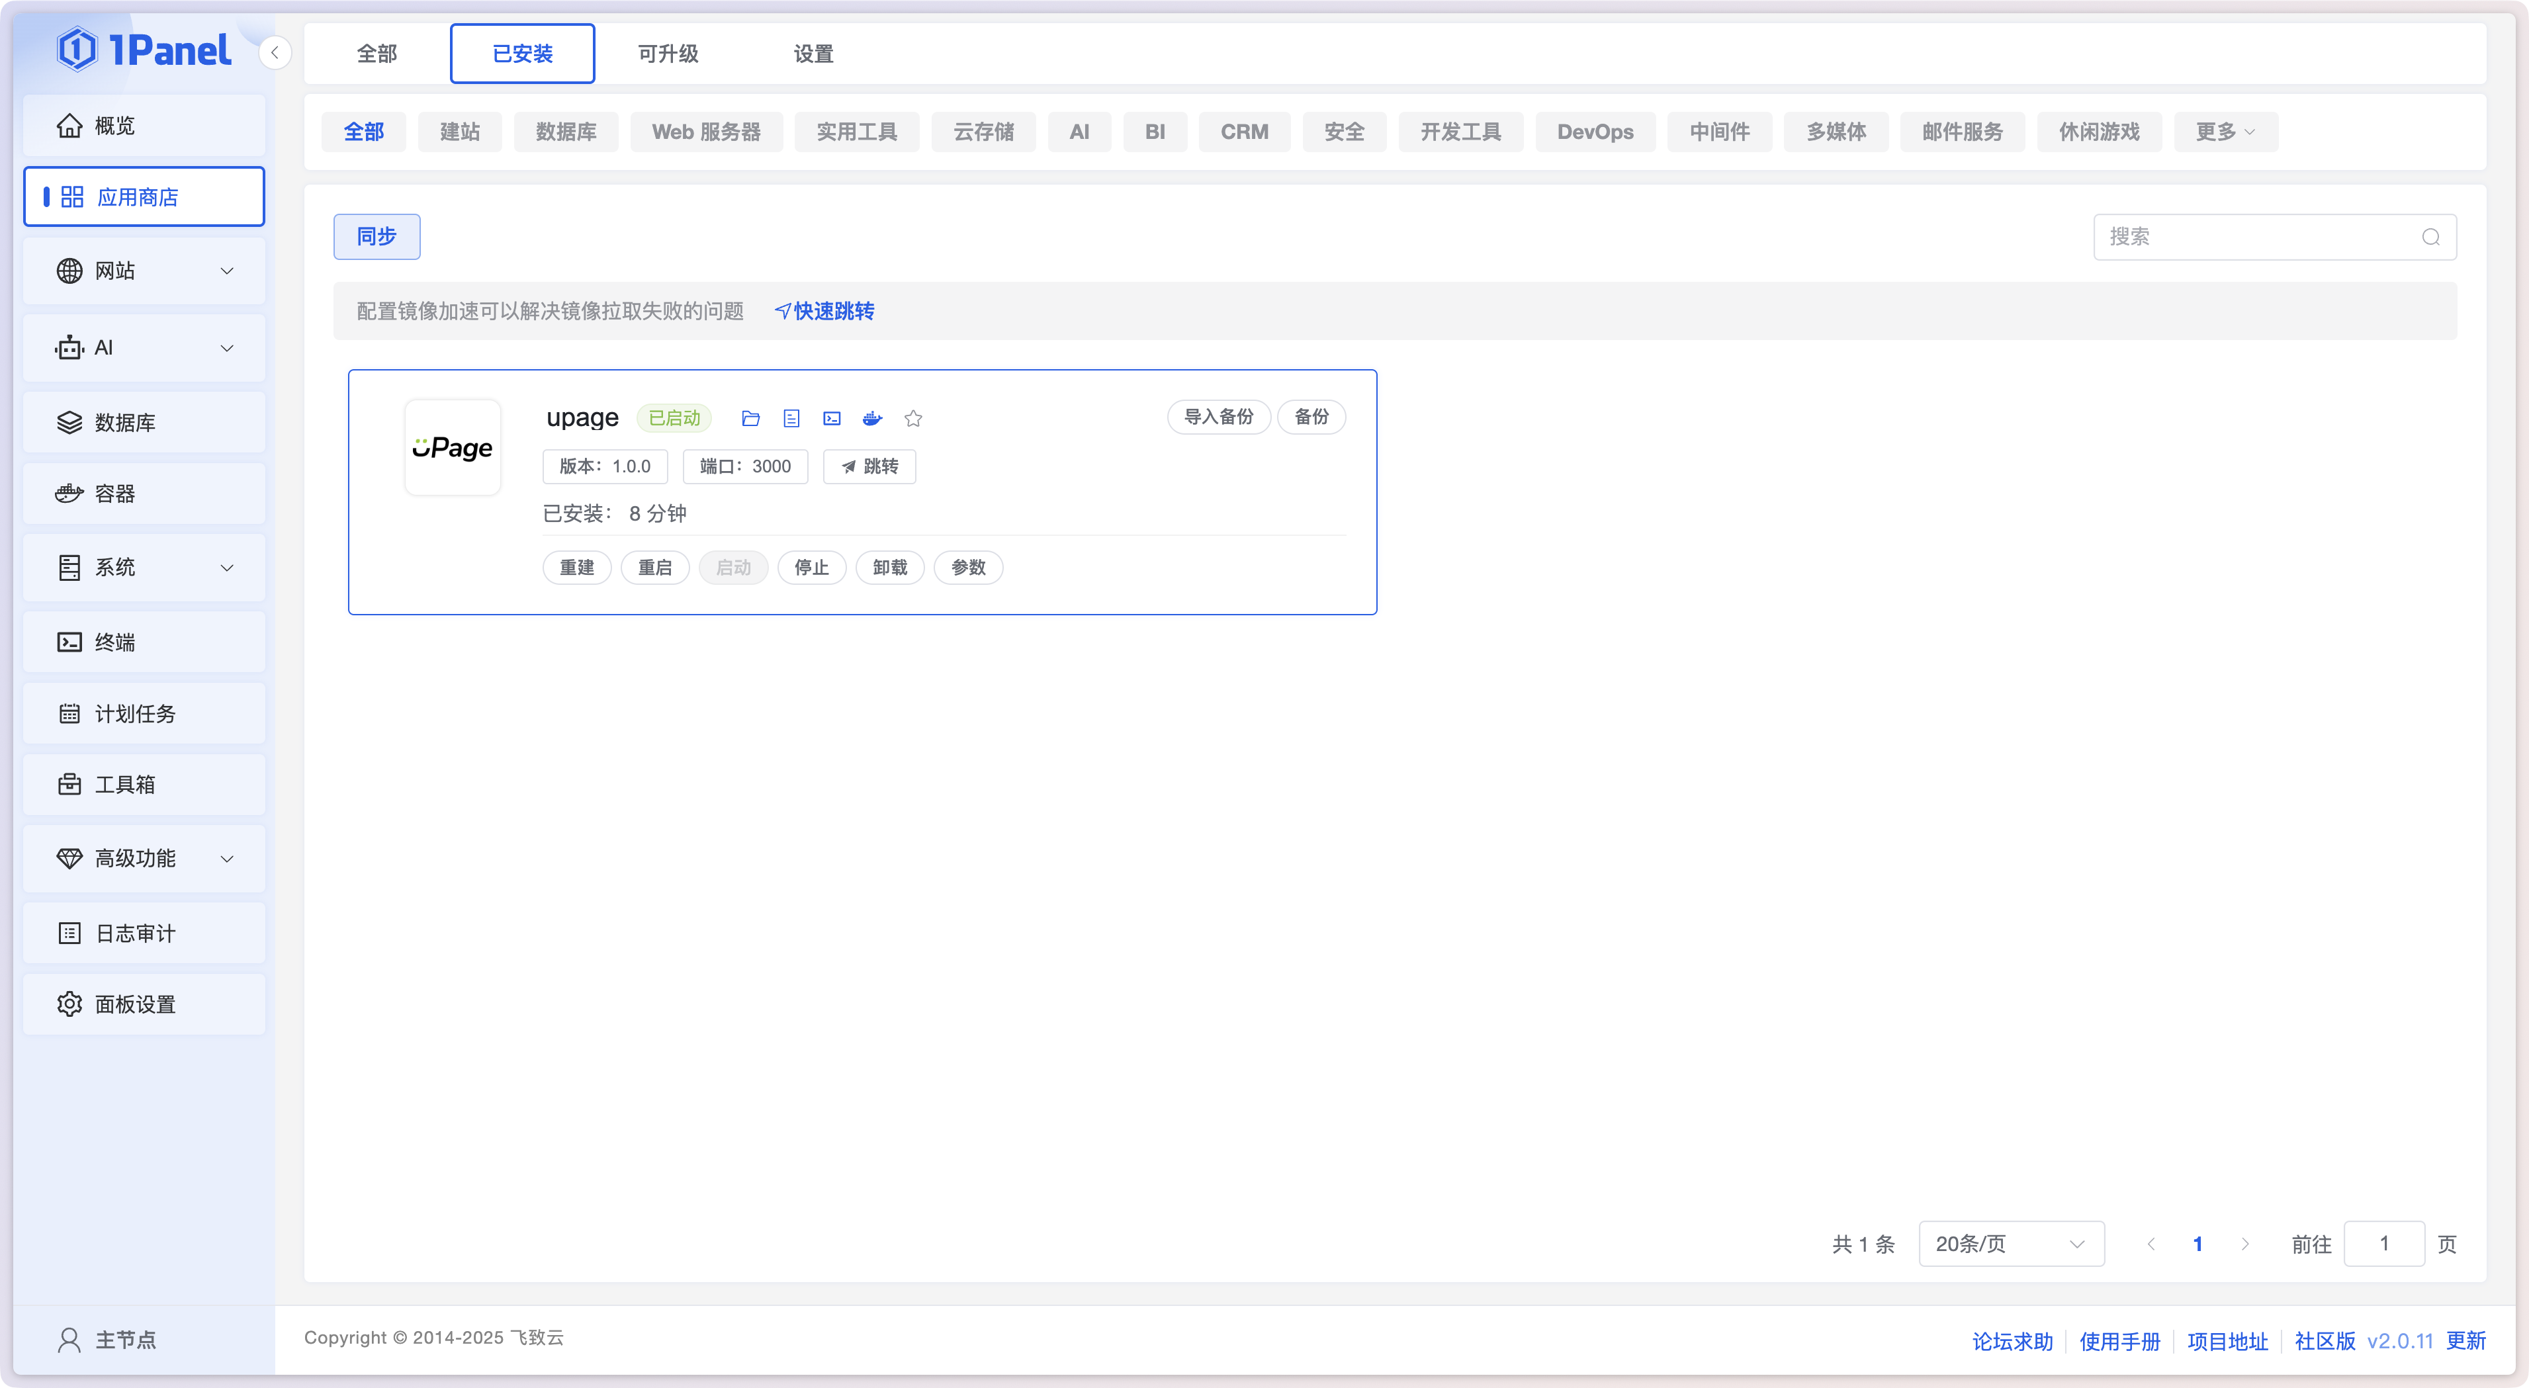Follow the 快速跳转 link
Image resolution: width=2529 pixels, height=1388 pixels.
824,311
